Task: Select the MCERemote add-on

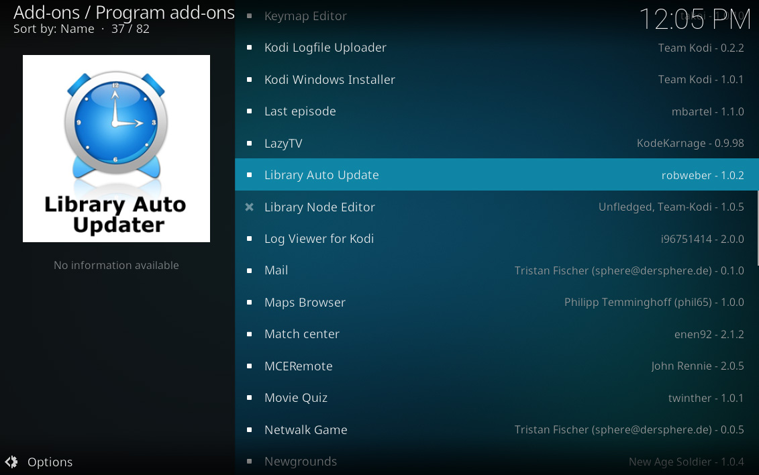Action: 497,366
